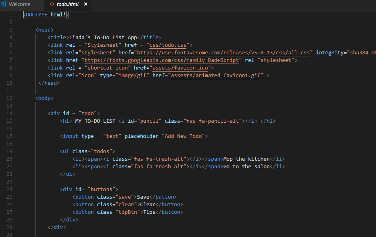Click the "image/gif" type value
The width and height of the screenshot is (376, 237).
(132, 76)
